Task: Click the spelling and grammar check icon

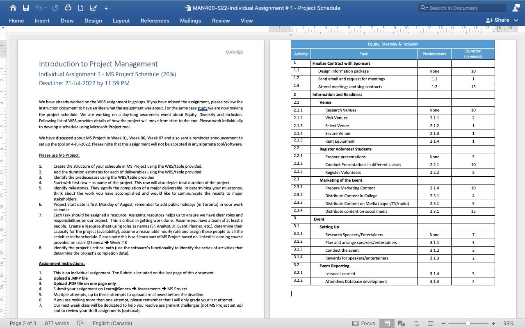Action: 80,323
